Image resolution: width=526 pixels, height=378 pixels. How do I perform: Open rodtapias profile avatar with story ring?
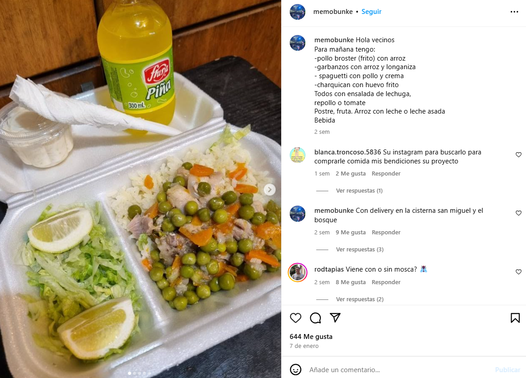click(x=297, y=273)
